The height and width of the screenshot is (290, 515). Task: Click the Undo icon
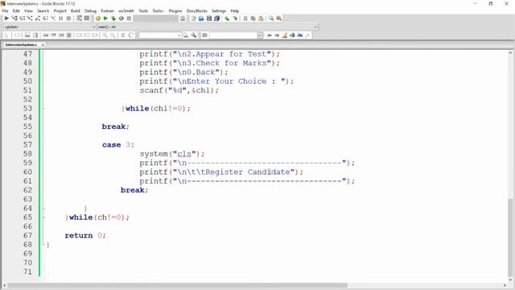pyautogui.click(x=227, y=19)
